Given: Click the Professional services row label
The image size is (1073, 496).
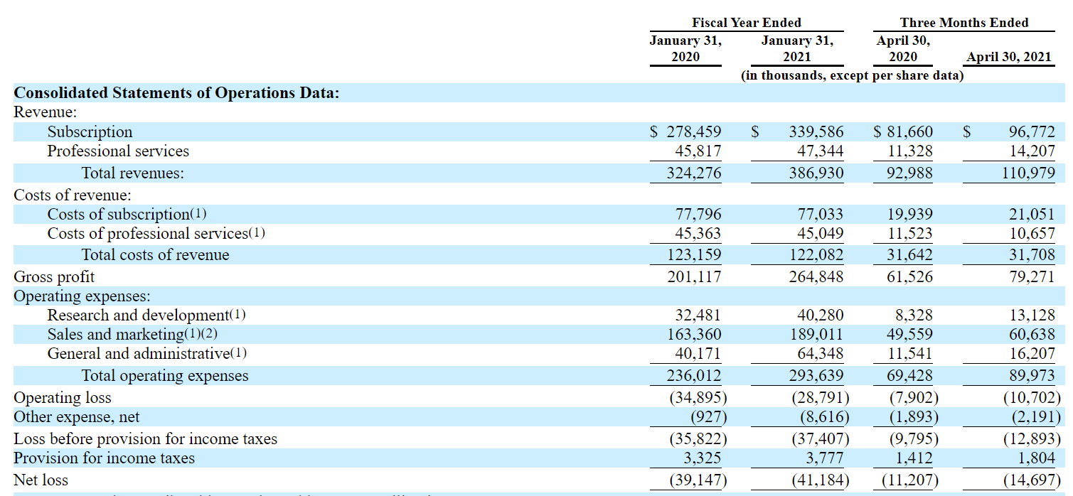Looking at the screenshot, I should (x=118, y=151).
